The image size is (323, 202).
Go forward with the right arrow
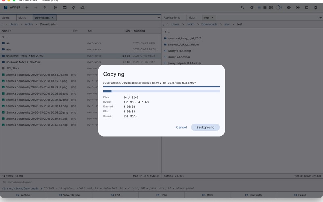pyautogui.click(x=36, y=8)
